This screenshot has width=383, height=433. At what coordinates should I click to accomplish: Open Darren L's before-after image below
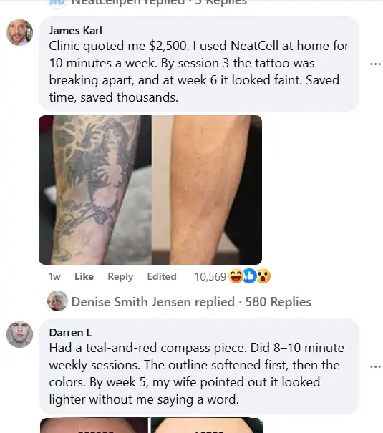(151, 425)
